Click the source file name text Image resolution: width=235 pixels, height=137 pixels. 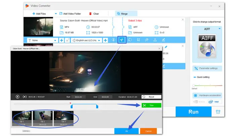tap(84, 21)
